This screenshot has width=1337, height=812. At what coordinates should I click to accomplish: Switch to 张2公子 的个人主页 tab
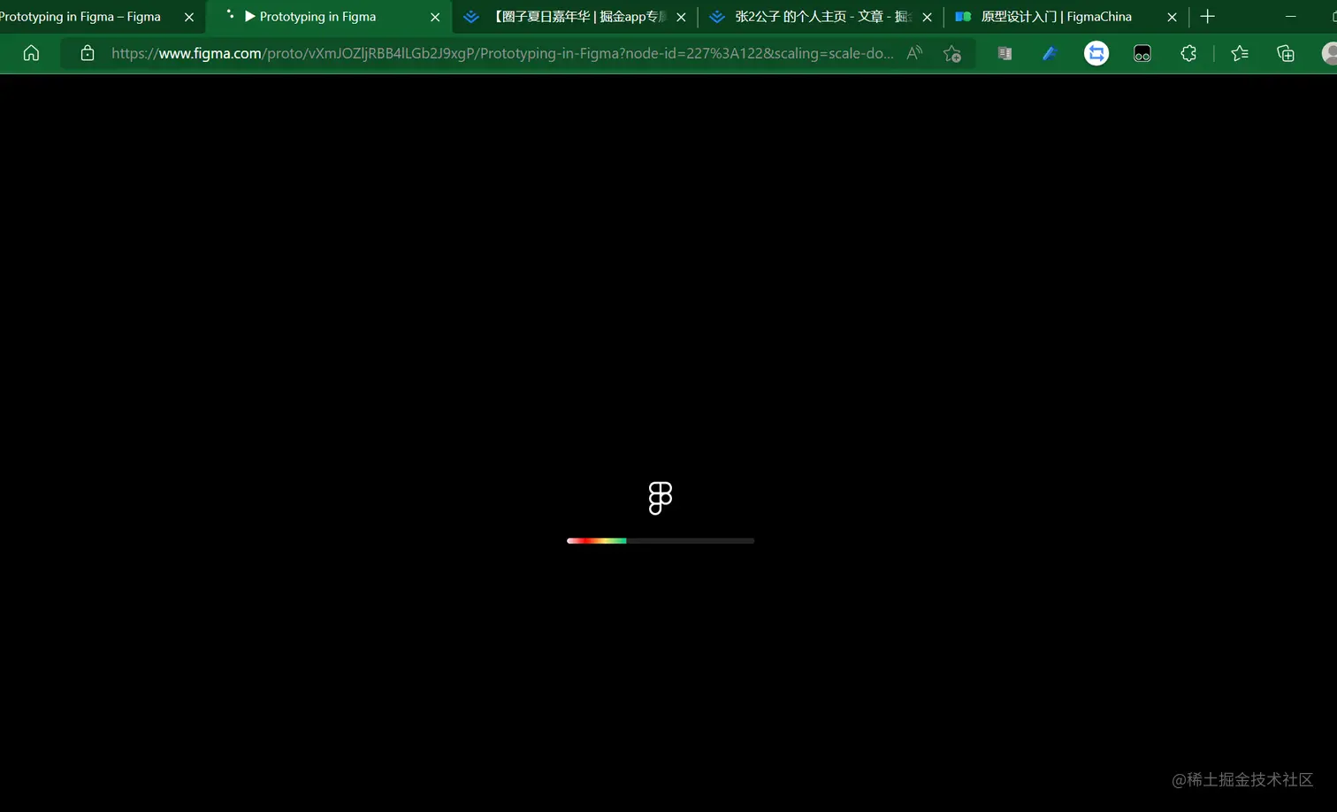point(821,17)
